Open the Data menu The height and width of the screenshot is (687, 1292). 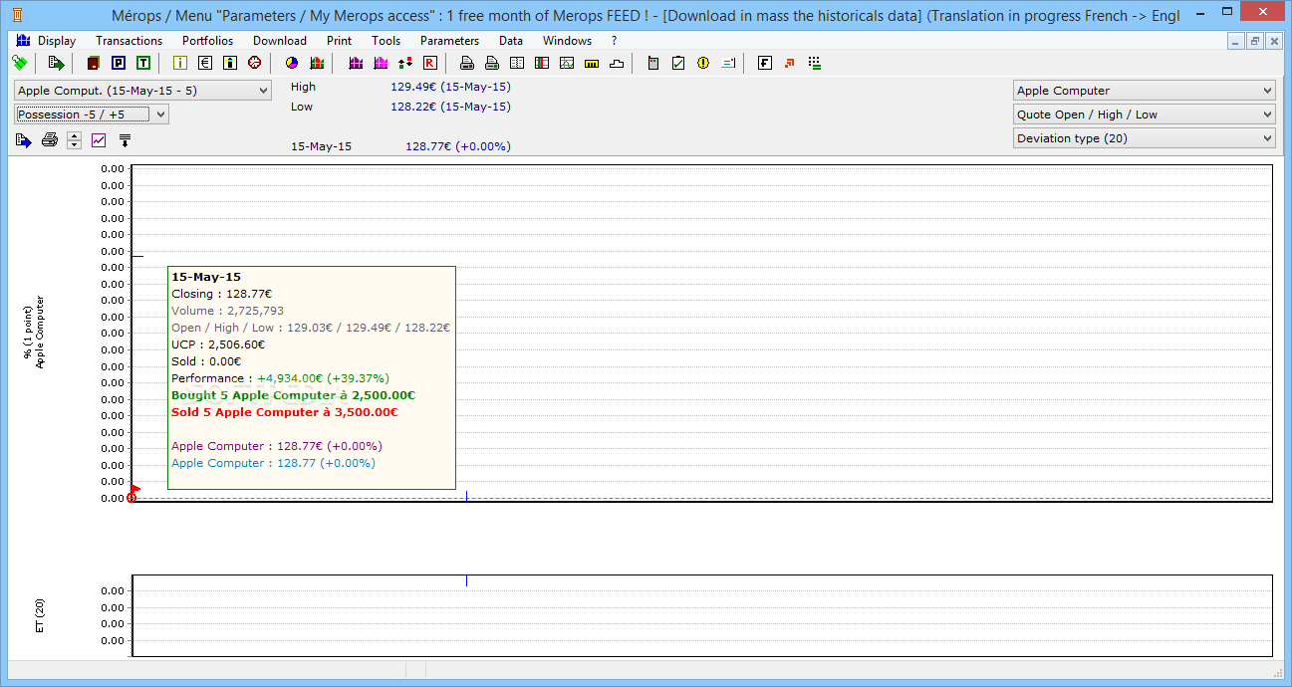click(511, 41)
